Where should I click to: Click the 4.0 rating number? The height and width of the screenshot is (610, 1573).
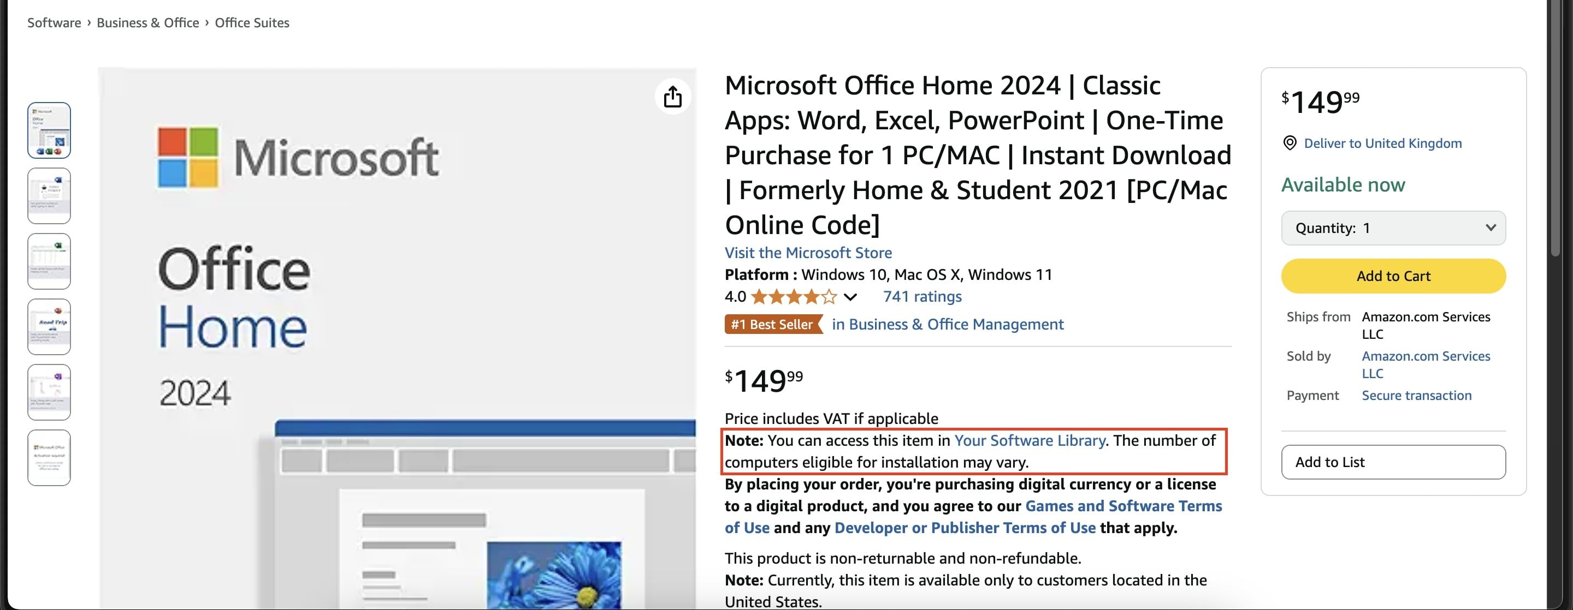(735, 296)
